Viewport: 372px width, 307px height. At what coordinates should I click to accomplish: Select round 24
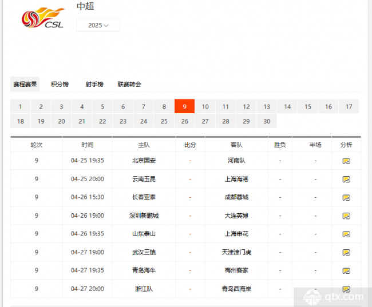[144, 121]
